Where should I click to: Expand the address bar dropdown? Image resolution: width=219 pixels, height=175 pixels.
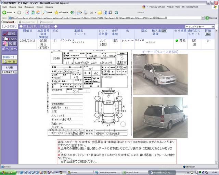pyautogui.click(x=203, y=18)
